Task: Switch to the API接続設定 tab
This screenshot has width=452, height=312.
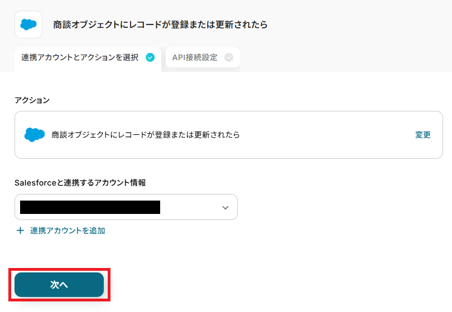Action: [x=195, y=57]
